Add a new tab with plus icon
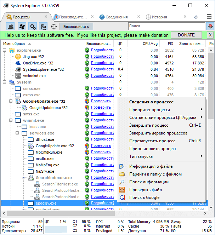Screen dimensions: 215x235 tap(196, 17)
